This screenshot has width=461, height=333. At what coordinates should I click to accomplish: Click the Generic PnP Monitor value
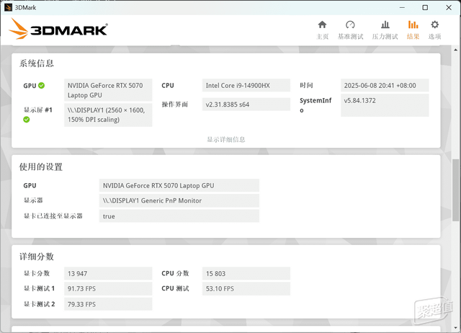[179, 200]
